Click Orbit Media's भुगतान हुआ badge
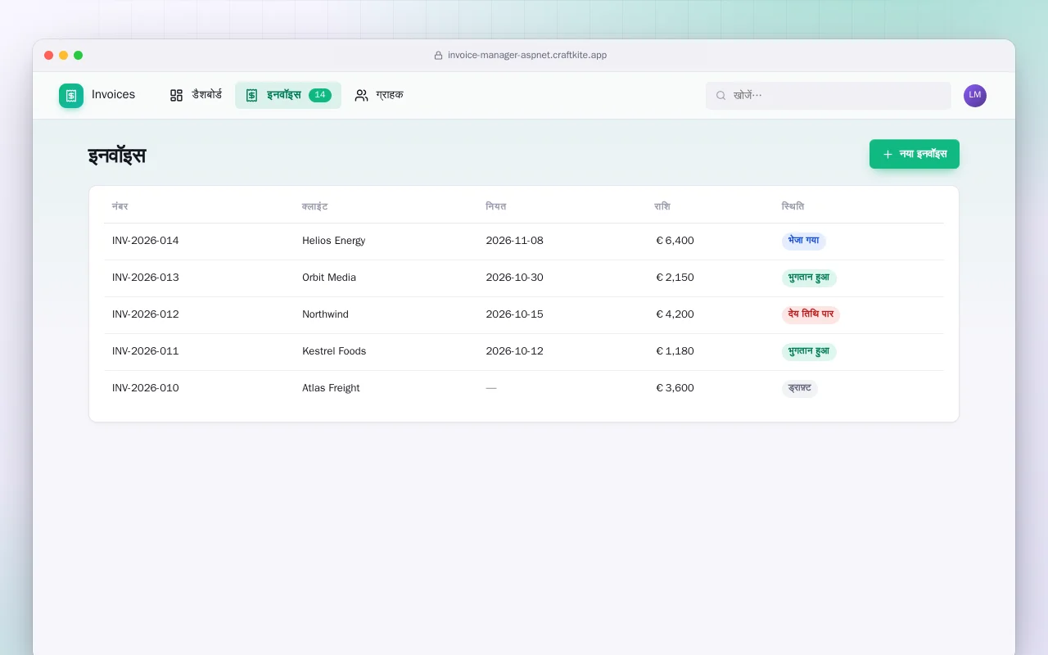 pos(809,278)
